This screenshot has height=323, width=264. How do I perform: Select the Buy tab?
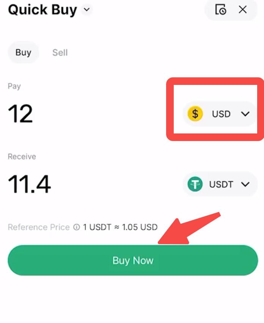coord(23,52)
